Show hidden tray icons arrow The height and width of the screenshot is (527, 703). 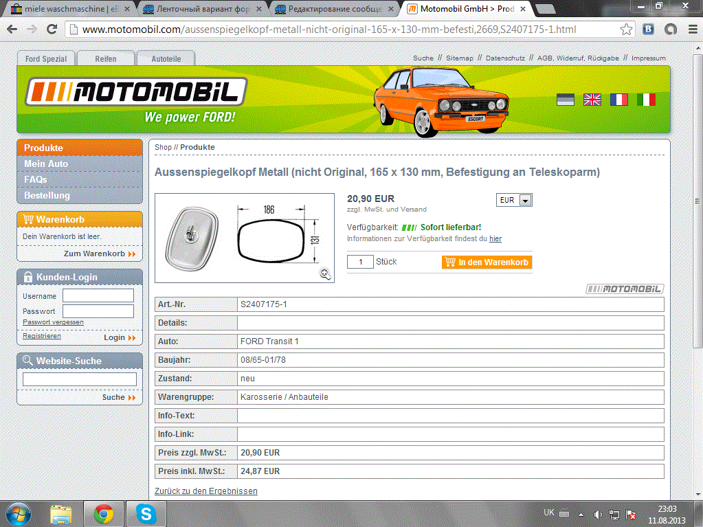click(581, 515)
